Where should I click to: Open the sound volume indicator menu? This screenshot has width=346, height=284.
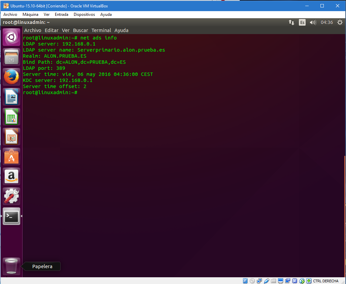click(313, 23)
